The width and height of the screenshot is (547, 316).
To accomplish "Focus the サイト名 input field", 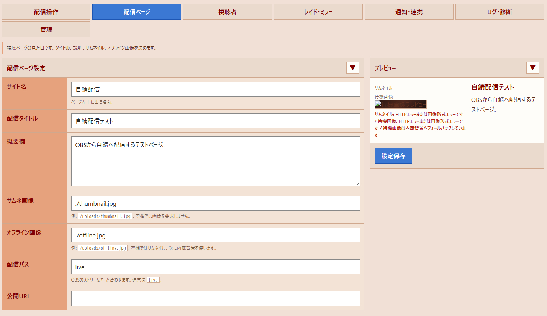I will tap(216, 89).
